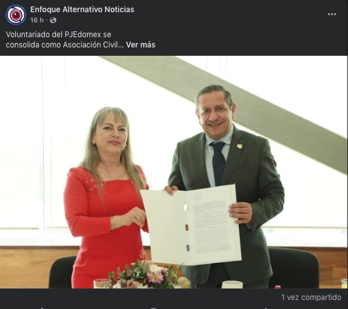Expand the caption with Ver más
The height and width of the screenshot is (309, 348).
click(141, 45)
